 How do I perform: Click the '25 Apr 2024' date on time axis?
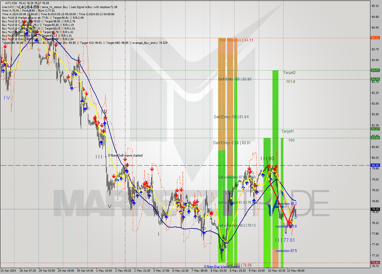[x=8, y=271]
